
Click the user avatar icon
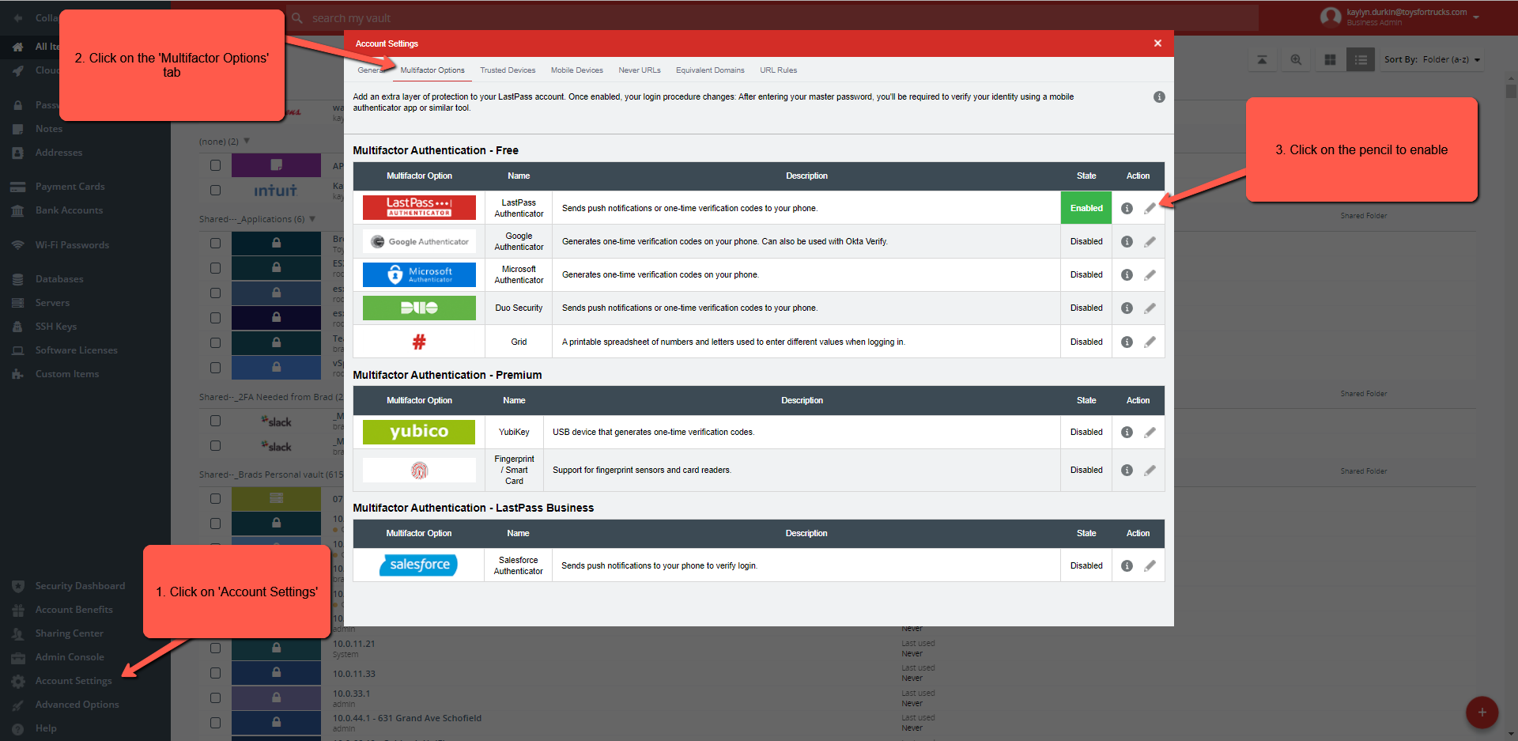1331,17
